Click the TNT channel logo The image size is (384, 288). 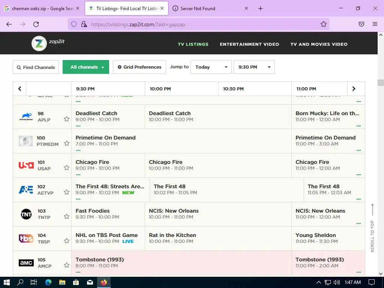tap(26, 214)
